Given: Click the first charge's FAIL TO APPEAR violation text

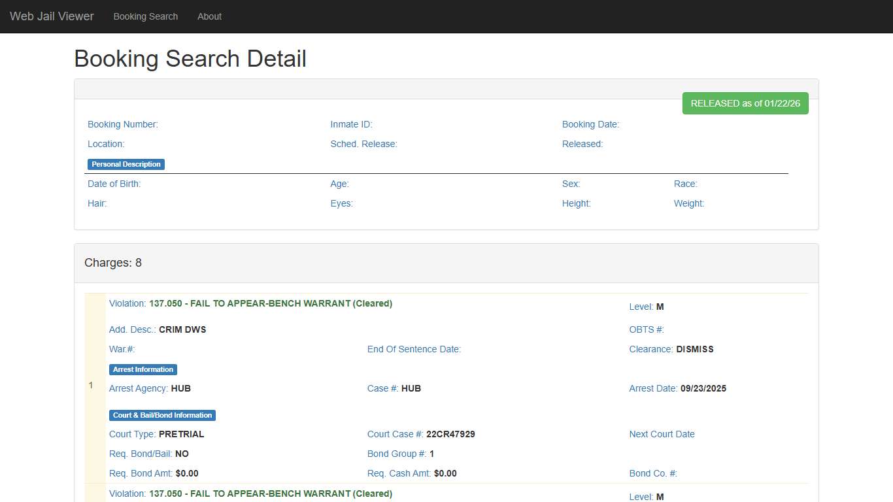Looking at the screenshot, I should point(270,303).
